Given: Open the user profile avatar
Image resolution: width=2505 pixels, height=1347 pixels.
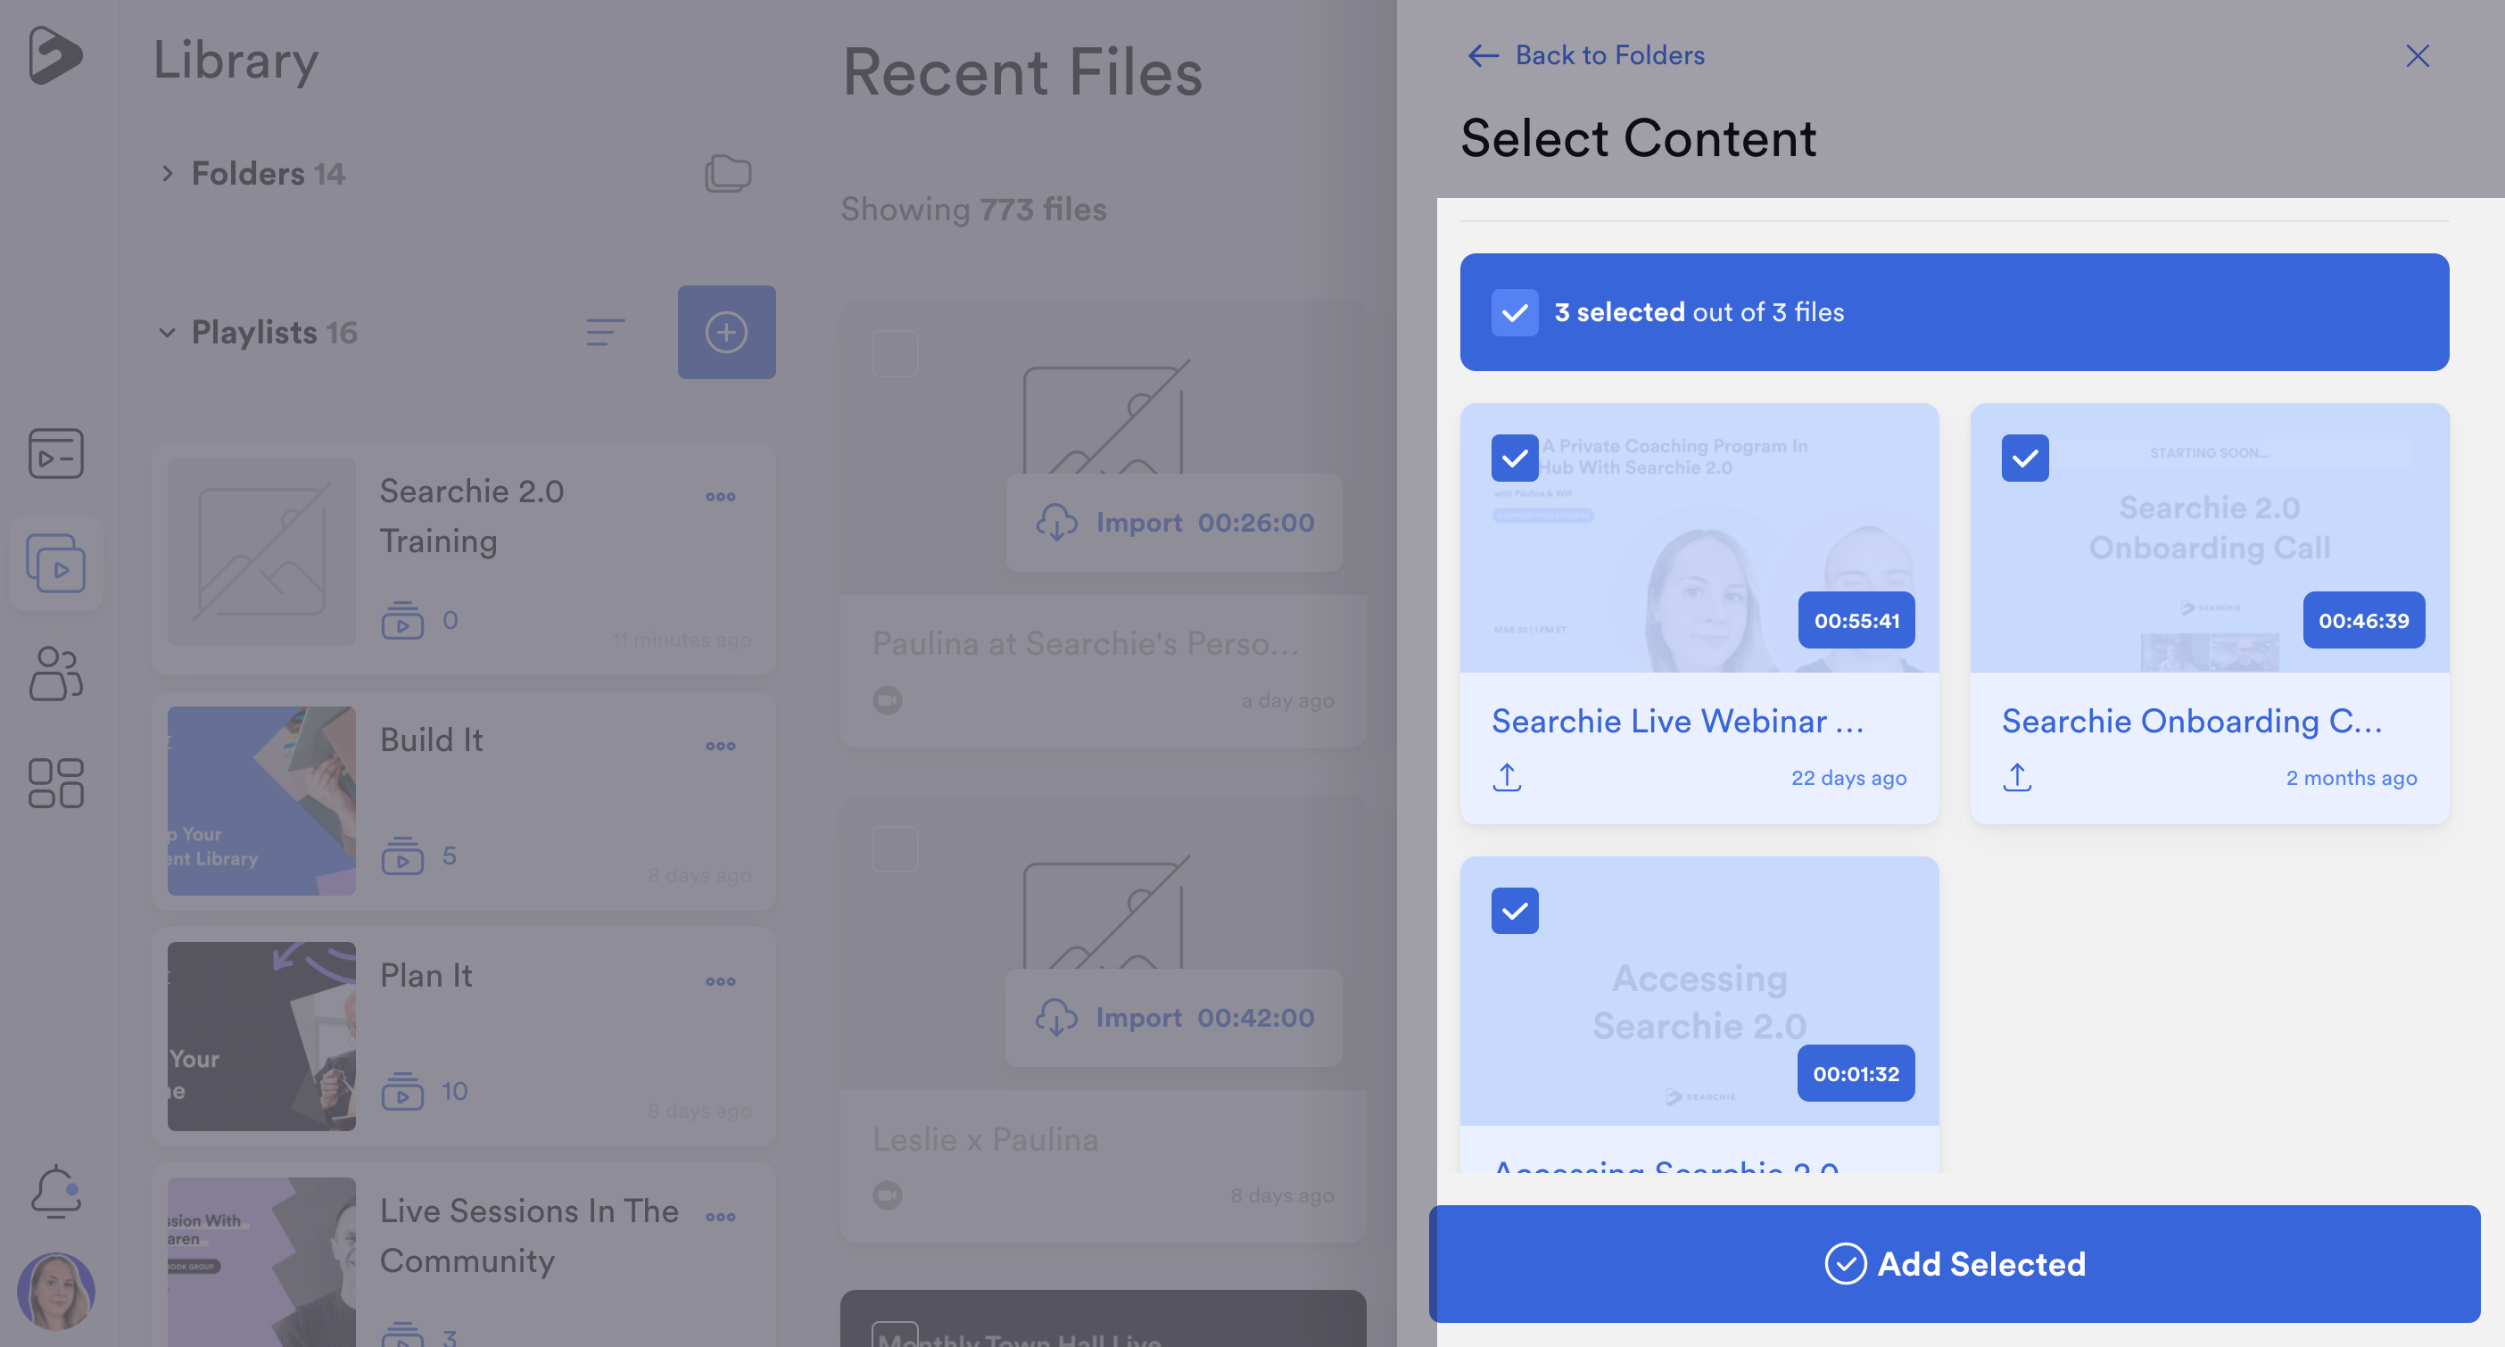Looking at the screenshot, I should (55, 1292).
